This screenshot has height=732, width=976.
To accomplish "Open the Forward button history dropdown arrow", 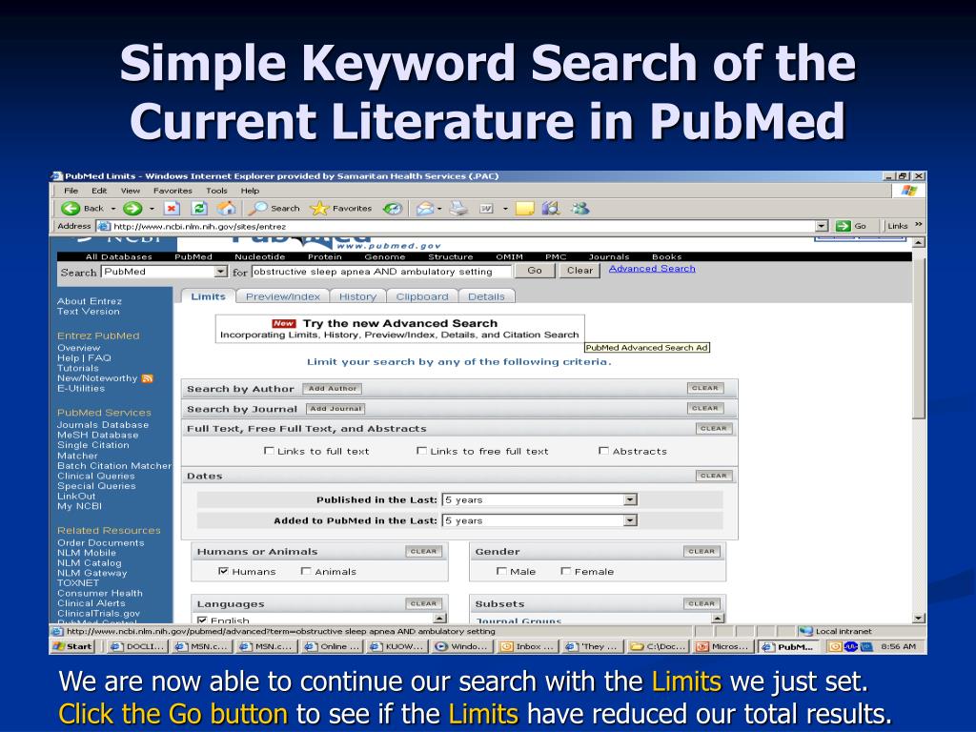I will click(152, 209).
